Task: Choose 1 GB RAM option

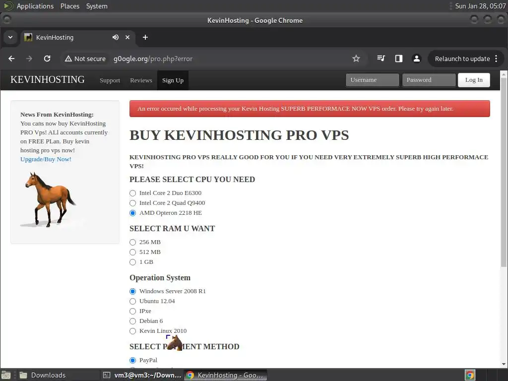Action: coord(132,262)
